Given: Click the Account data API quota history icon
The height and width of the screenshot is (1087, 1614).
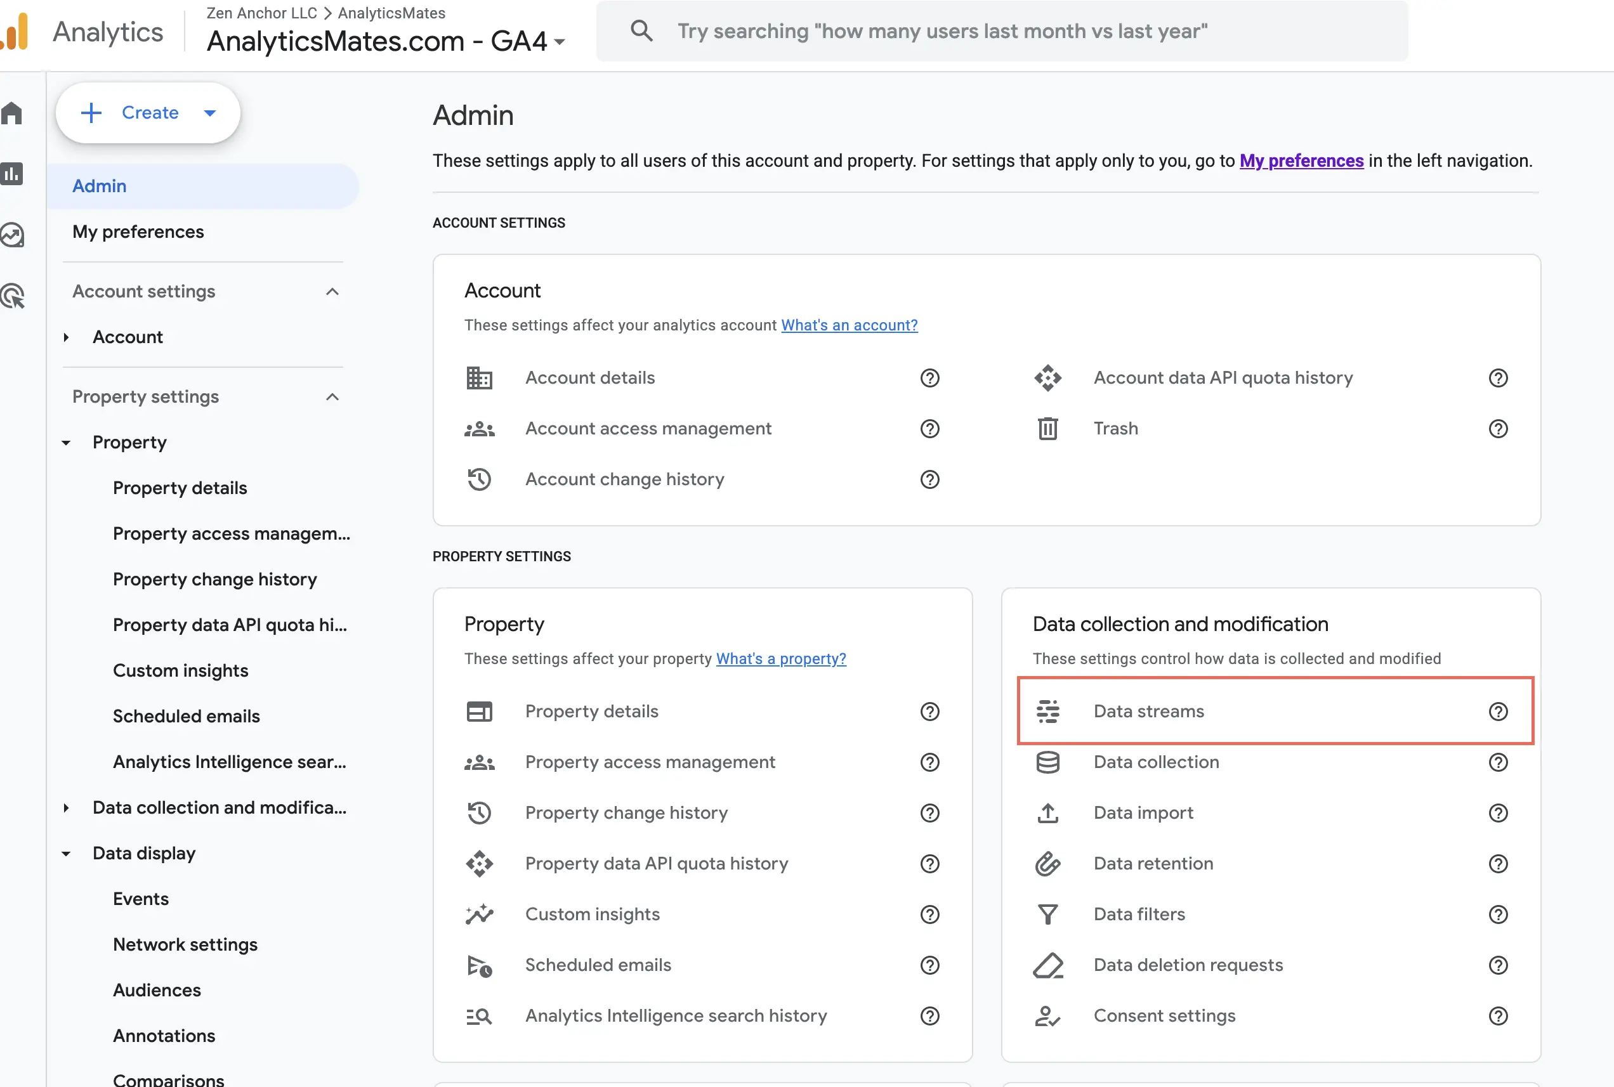Looking at the screenshot, I should click(x=1047, y=378).
